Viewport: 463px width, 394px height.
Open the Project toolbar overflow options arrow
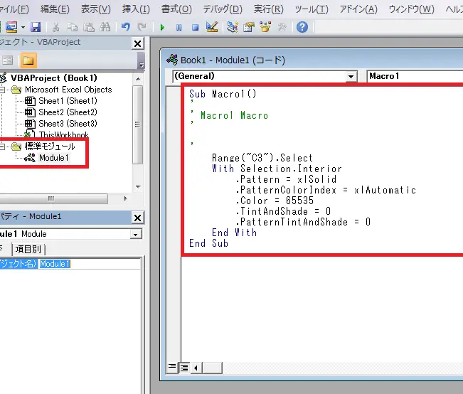[x=142, y=61]
